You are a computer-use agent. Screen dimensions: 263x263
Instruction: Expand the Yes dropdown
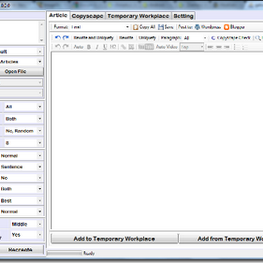pyautogui.click(x=26, y=235)
